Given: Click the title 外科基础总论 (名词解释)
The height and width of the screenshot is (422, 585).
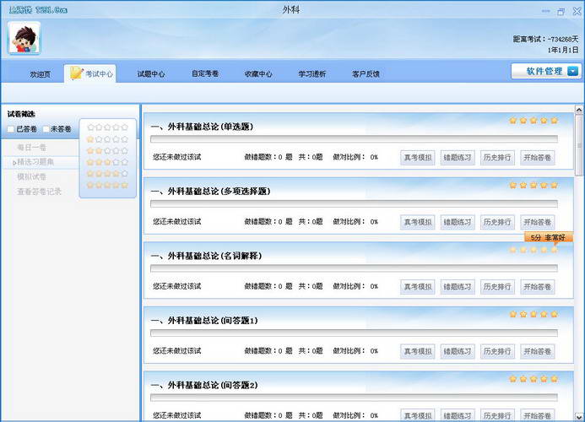Looking at the screenshot, I should (x=206, y=256).
